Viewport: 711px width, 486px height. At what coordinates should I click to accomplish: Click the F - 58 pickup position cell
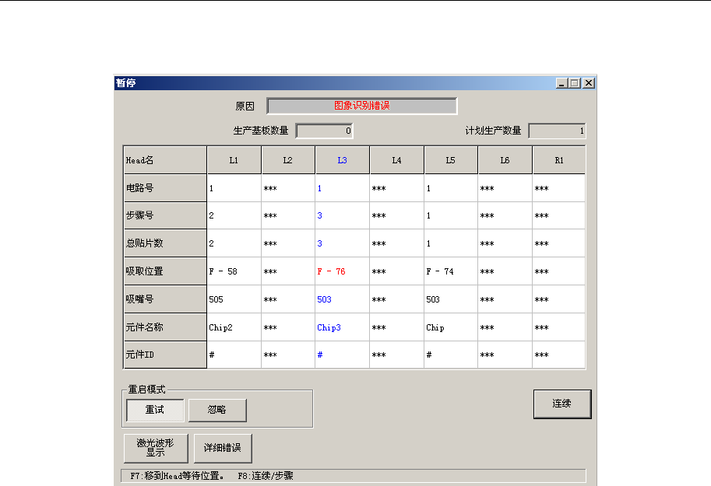234,271
